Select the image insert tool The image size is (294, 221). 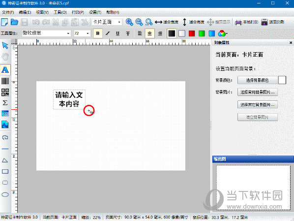coord(5,125)
